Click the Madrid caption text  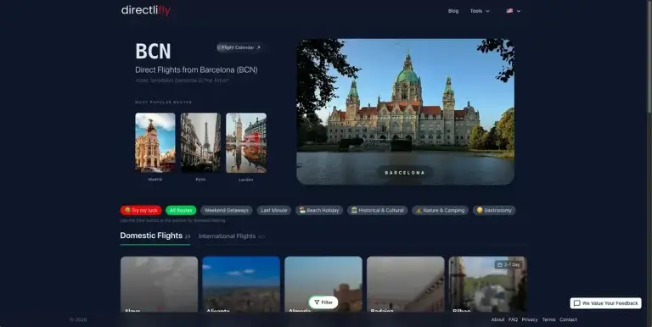(x=155, y=180)
